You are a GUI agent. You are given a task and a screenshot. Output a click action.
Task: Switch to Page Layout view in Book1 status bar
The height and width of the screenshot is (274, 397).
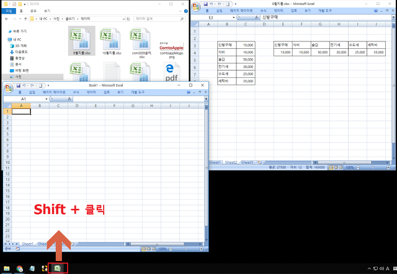[148, 249]
